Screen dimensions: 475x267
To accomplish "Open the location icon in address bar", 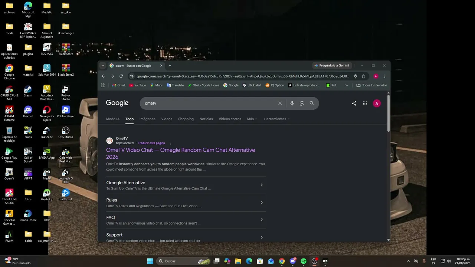I will point(355,76).
